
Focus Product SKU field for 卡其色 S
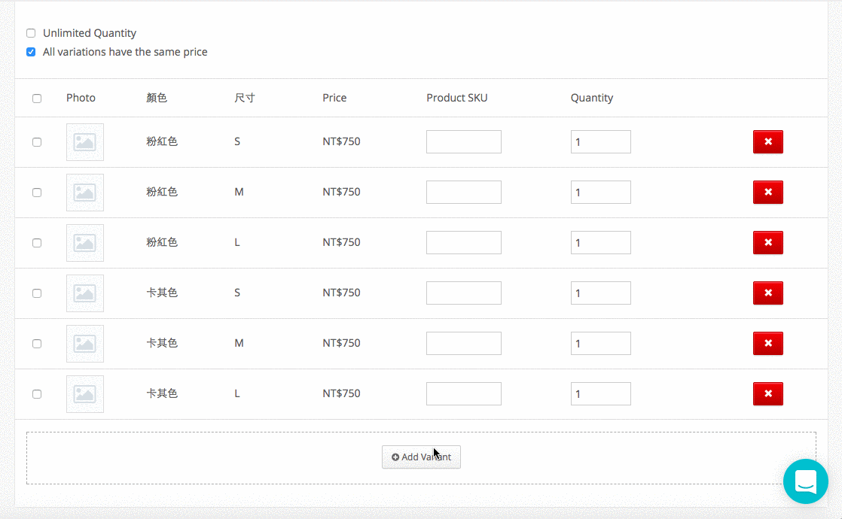(x=464, y=293)
